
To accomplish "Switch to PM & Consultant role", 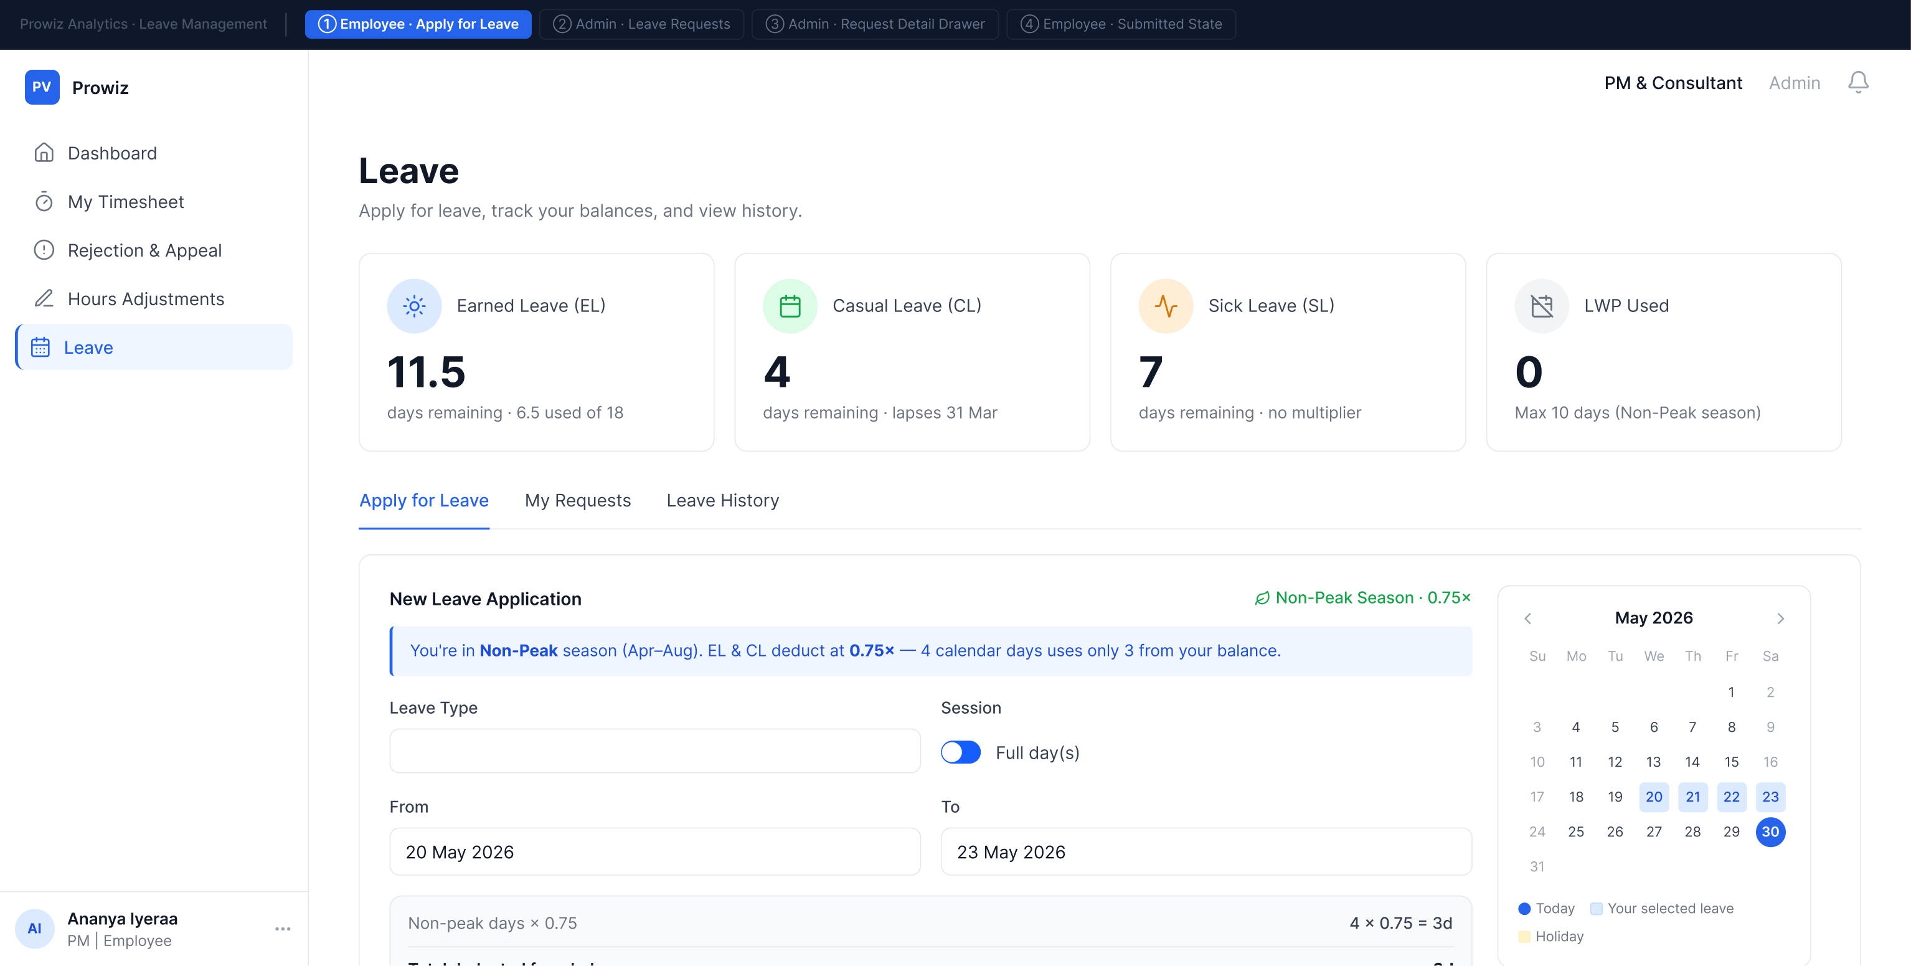I will pos(1673,83).
